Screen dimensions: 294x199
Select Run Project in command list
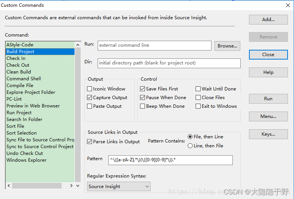40,113
